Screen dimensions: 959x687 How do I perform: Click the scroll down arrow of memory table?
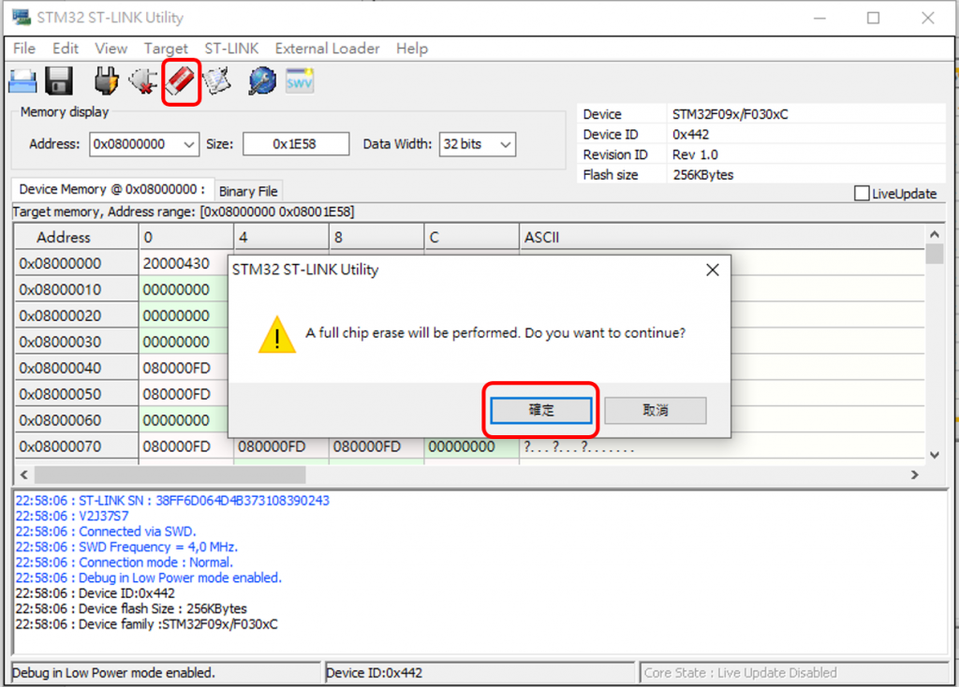pos(934,455)
